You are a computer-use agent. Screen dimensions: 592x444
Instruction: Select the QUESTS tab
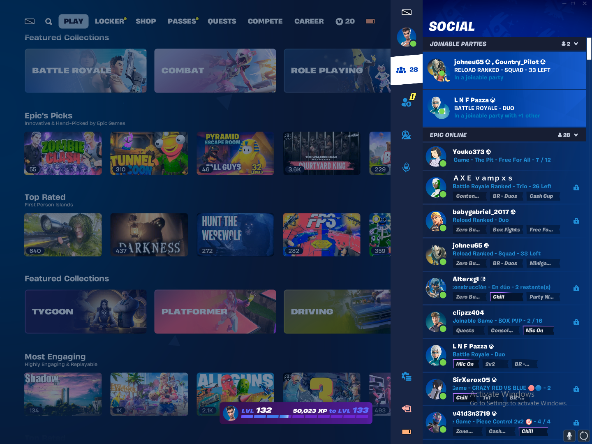222,21
